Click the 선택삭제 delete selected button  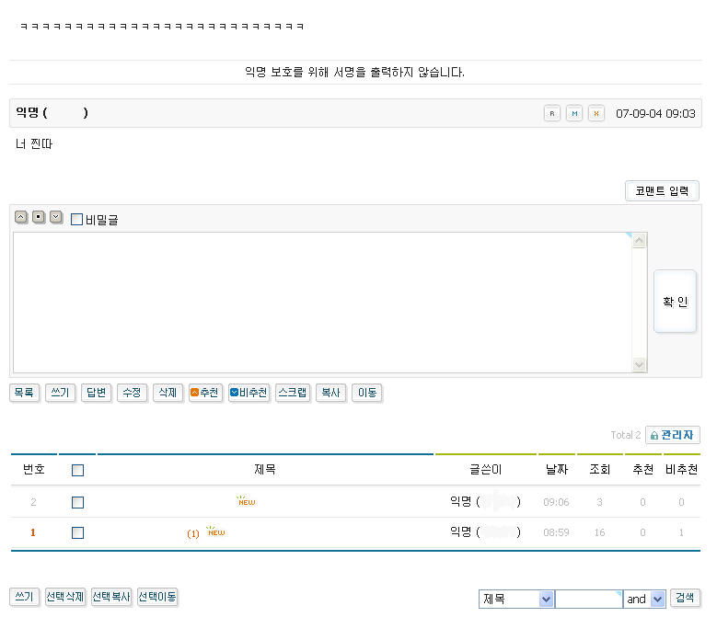(65, 597)
